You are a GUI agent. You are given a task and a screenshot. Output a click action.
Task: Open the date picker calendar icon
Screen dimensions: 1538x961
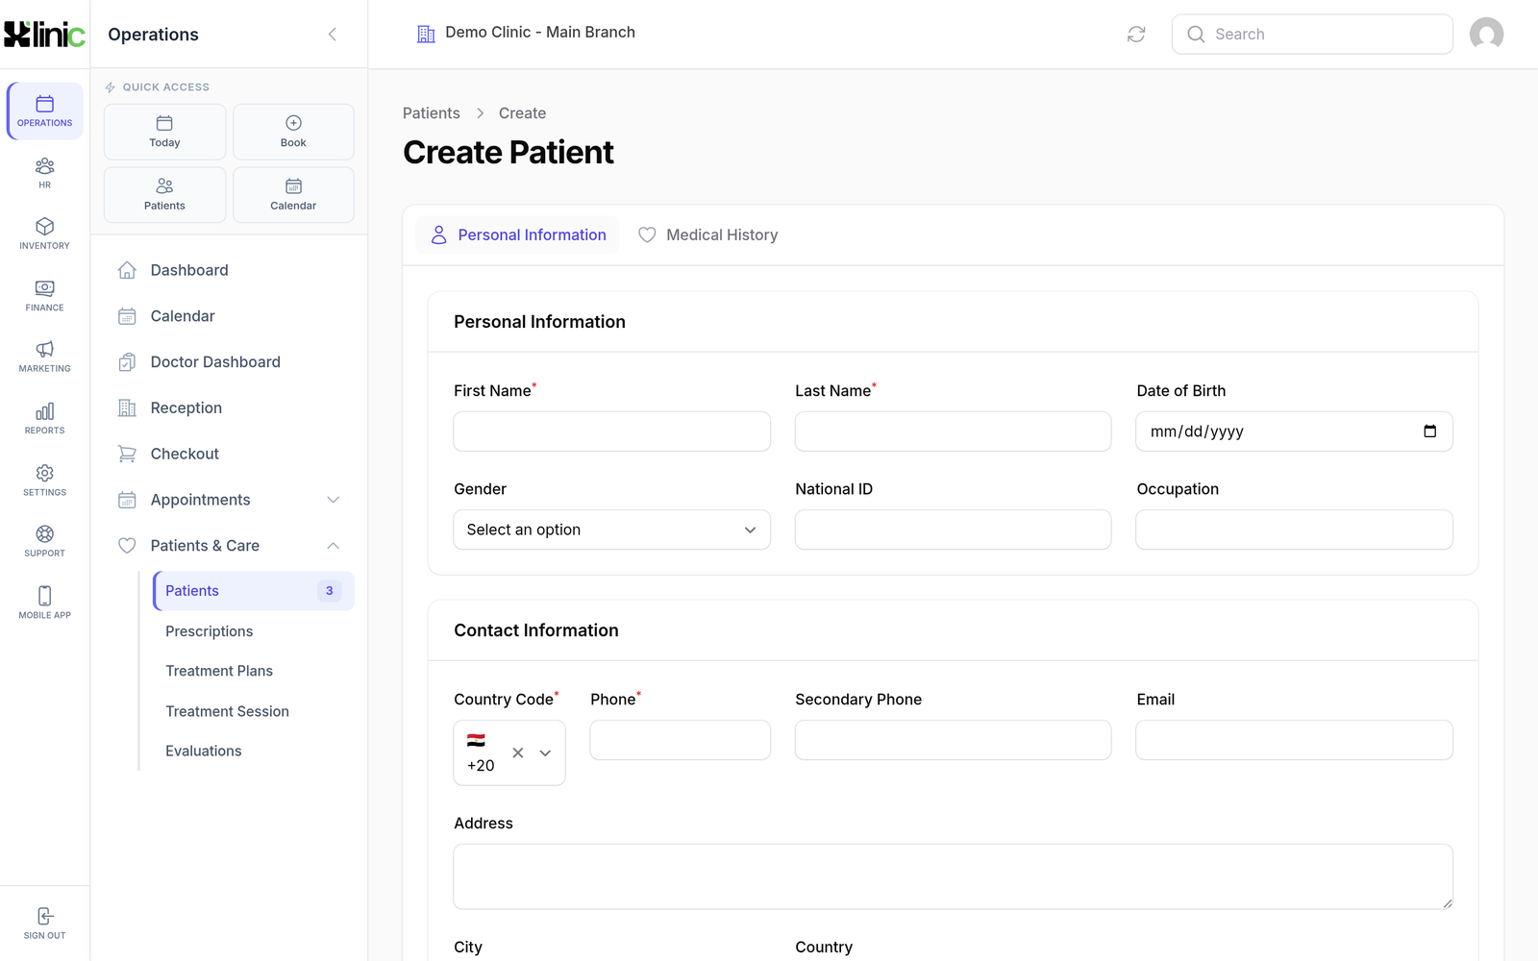pyautogui.click(x=1429, y=431)
